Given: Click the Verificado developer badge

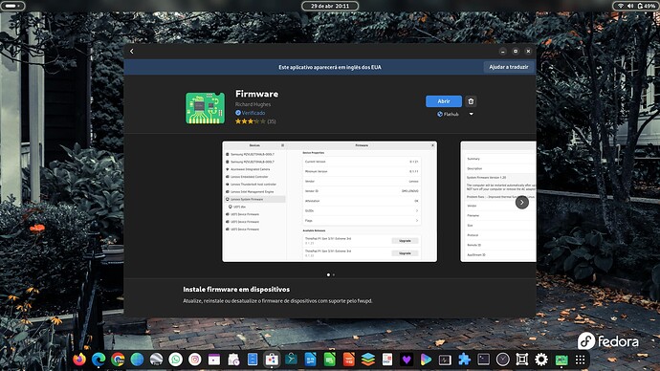Looking at the screenshot, I should 251,113.
